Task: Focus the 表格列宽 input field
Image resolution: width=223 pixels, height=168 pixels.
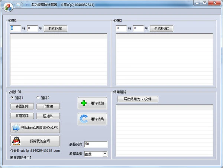Action: [96, 144]
